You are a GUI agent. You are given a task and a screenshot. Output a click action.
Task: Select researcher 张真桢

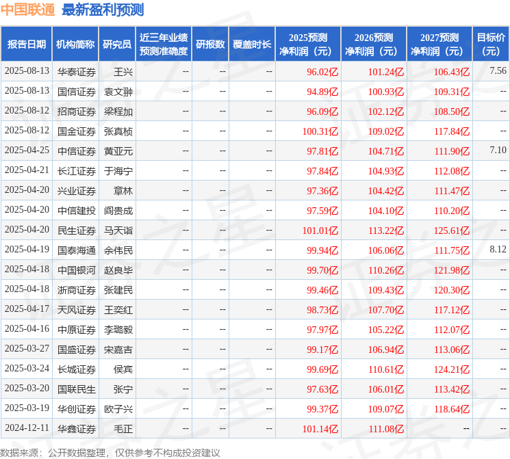118,131
